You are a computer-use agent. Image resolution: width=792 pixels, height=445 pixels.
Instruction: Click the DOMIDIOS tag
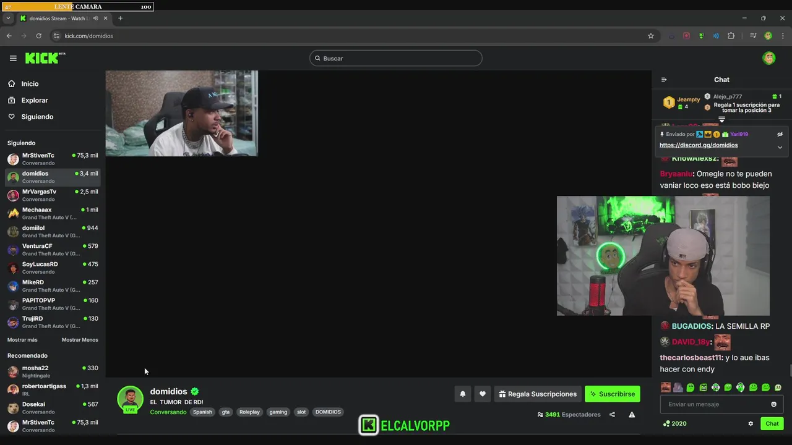(328, 412)
